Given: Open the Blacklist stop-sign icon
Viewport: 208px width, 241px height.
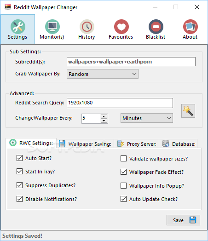Looking at the screenshot, I should (x=156, y=27).
